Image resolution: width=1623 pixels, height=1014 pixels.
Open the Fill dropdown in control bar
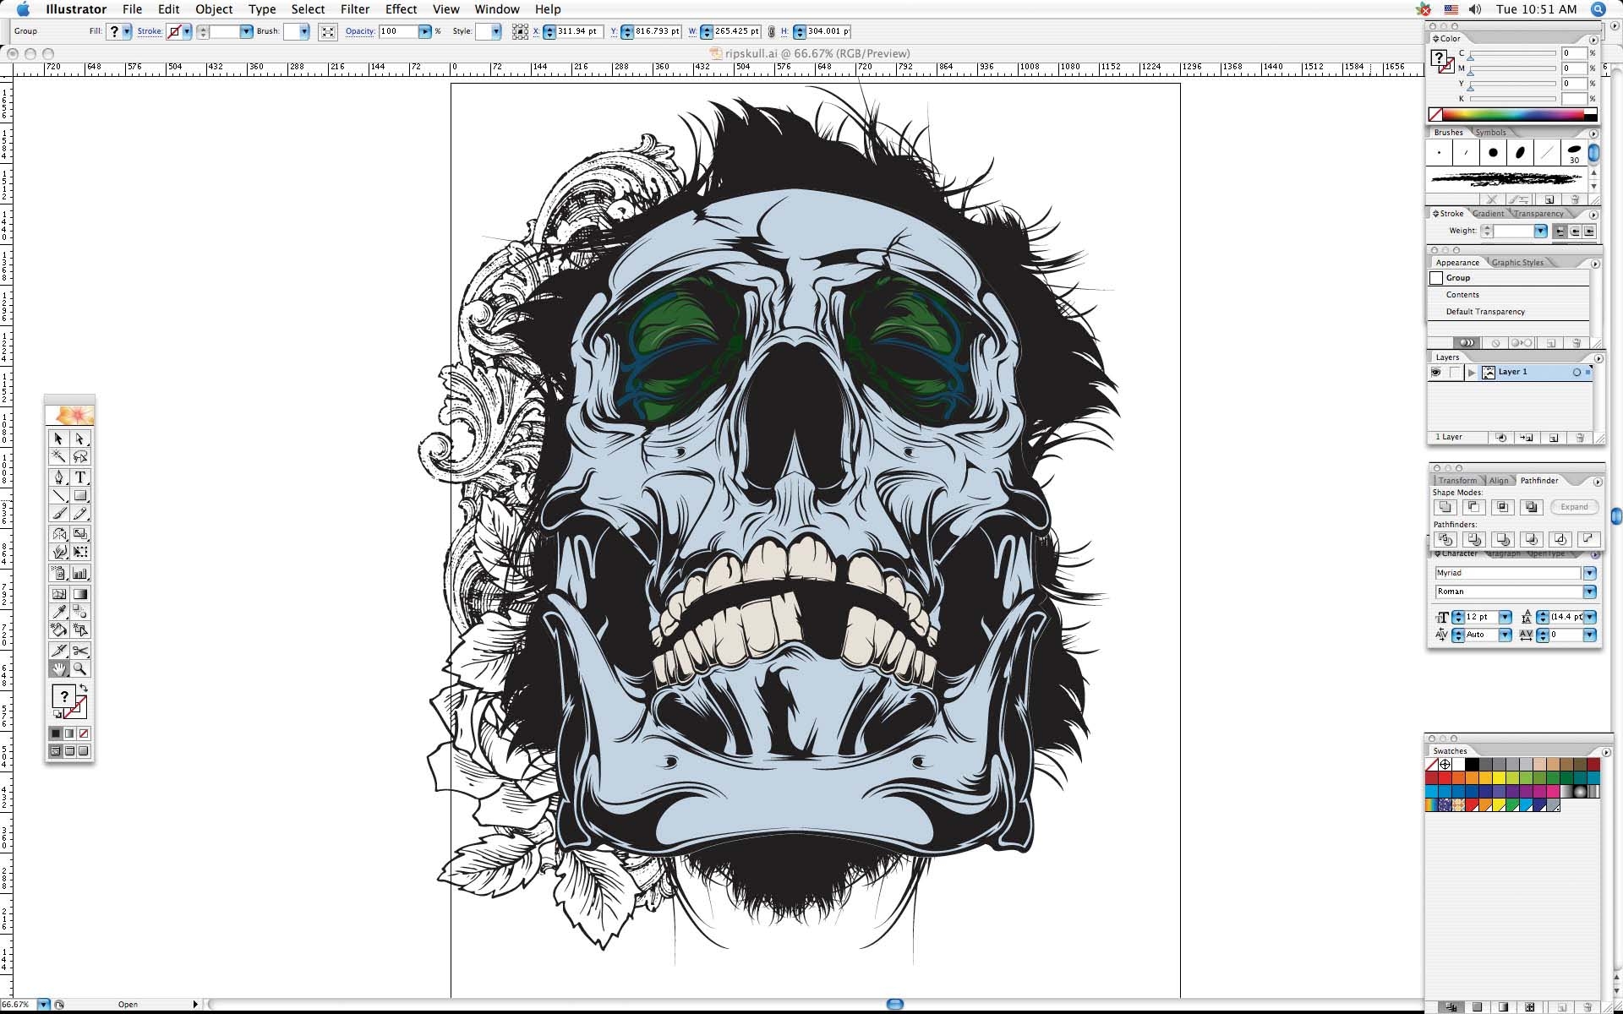[x=127, y=31]
